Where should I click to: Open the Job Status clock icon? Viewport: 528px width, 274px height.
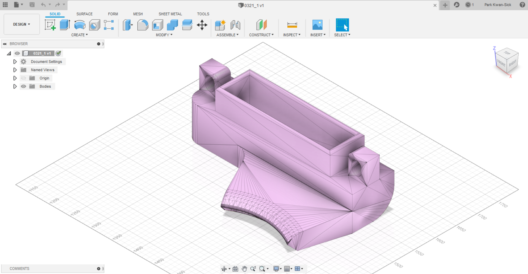tap(468, 5)
